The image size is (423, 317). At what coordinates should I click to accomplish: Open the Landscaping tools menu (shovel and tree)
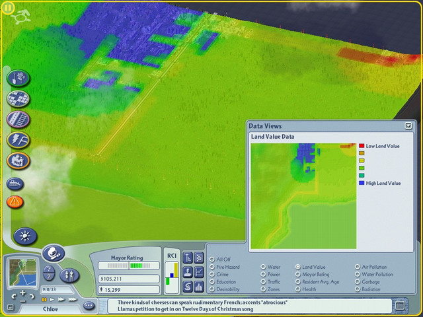[19, 78]
